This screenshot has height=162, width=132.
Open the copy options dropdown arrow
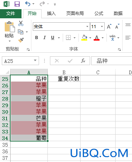pyautogui.click(x=27, y=32)
